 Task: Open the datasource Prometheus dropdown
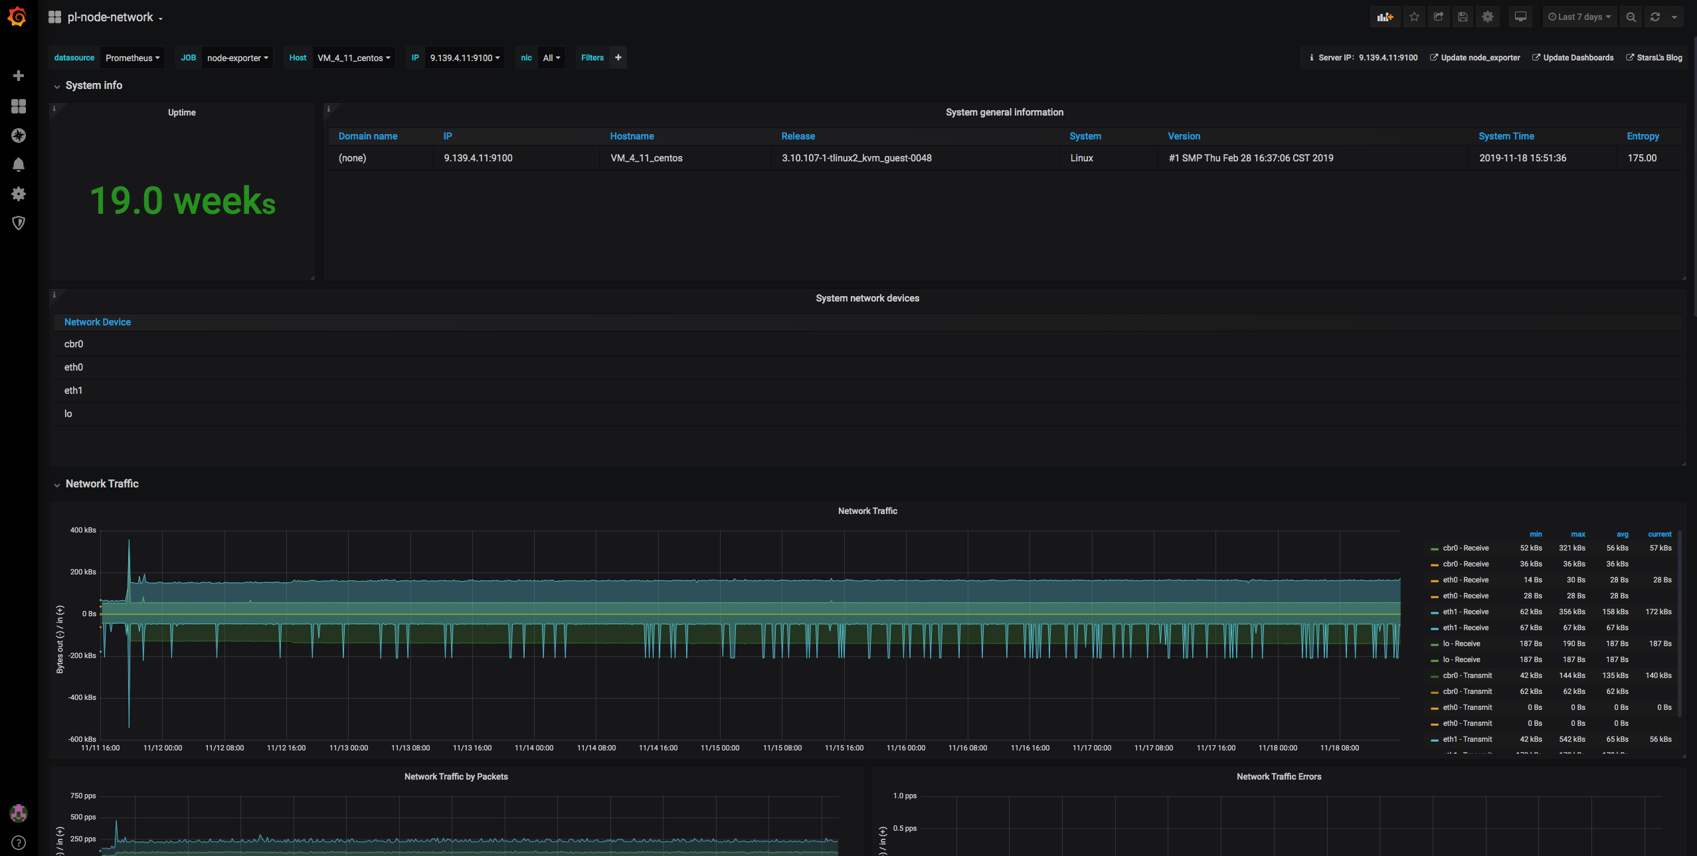point(132,58)
